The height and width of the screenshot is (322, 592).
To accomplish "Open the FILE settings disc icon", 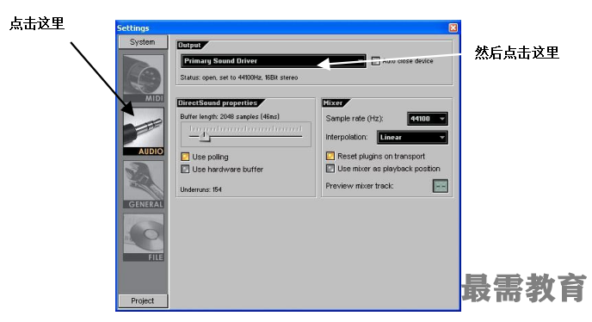I will tap(144, 238).
